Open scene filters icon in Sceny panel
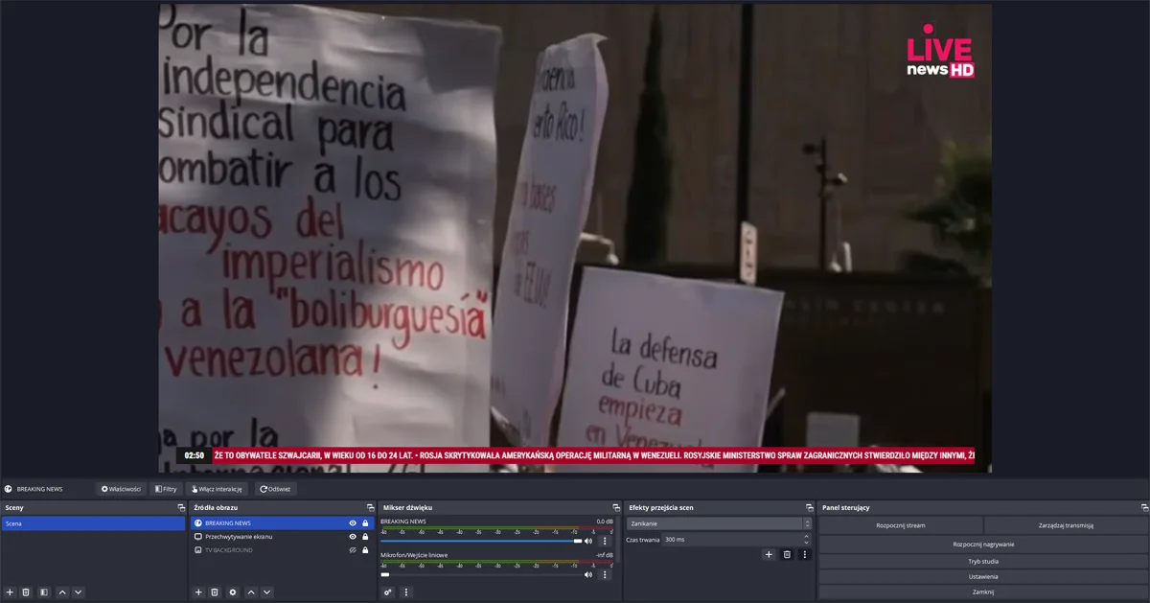Screen dimensions: 1150x603 [x=44, y=592]
